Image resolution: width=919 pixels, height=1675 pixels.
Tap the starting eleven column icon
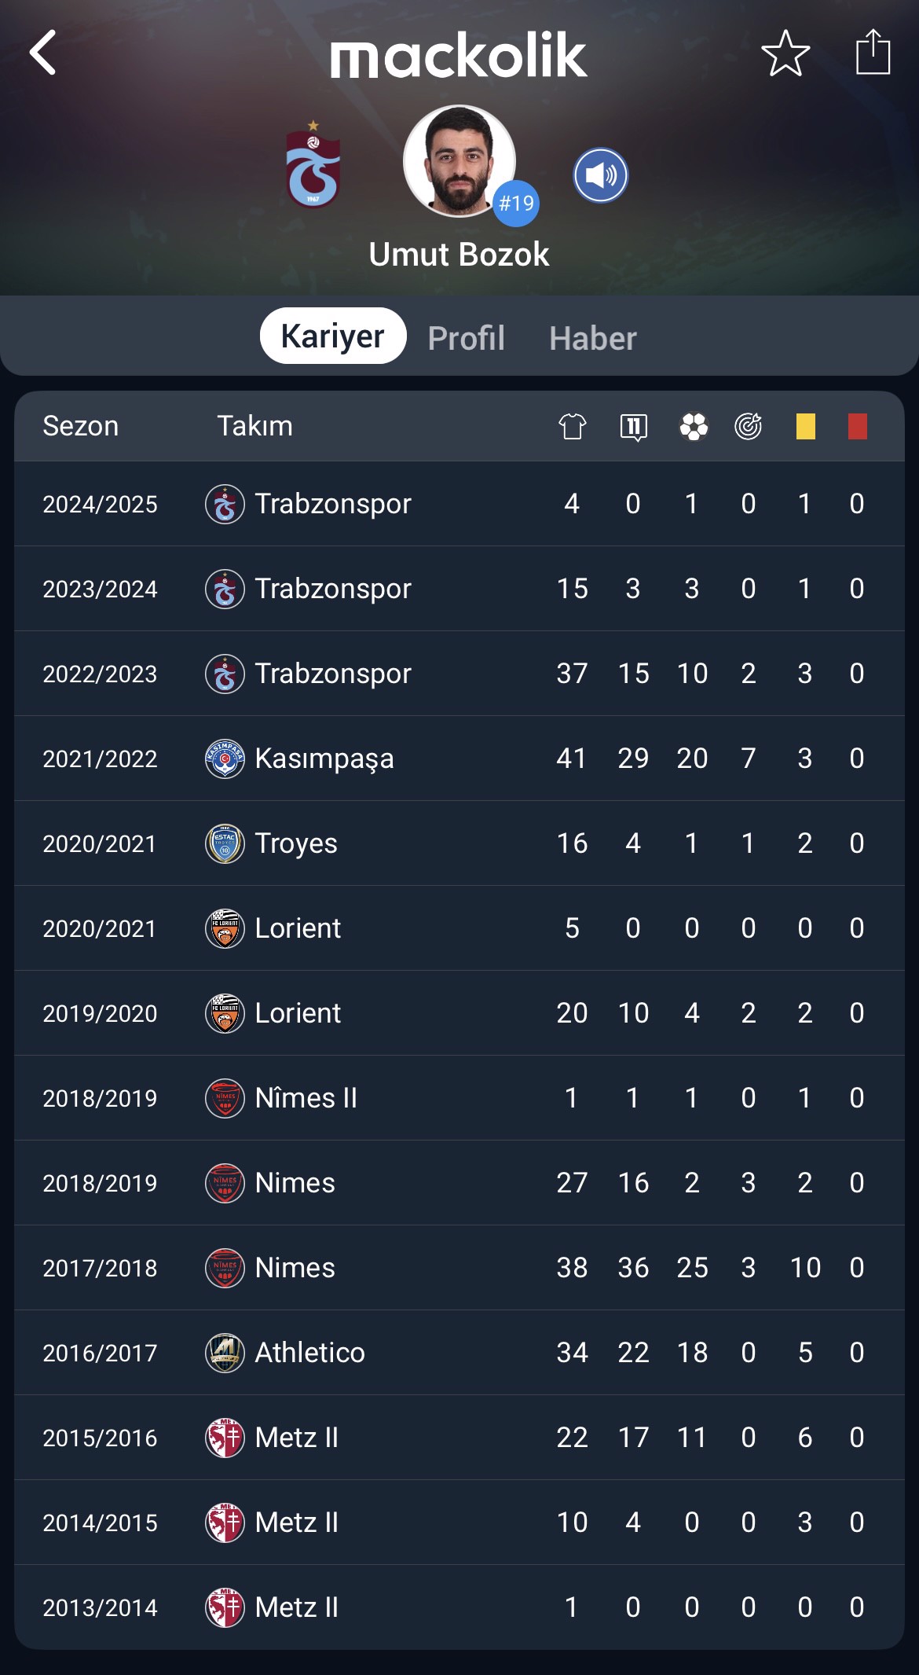(x=633, y=427)
